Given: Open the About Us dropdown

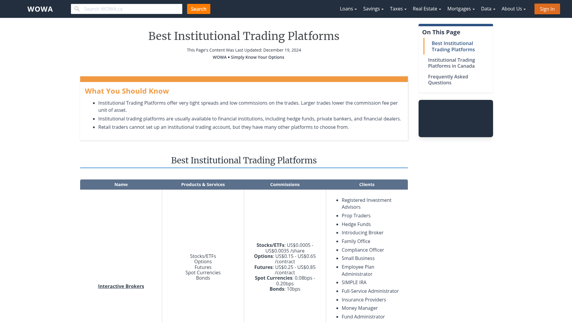Looking at the screenshot, I should [x=513, y=9].
